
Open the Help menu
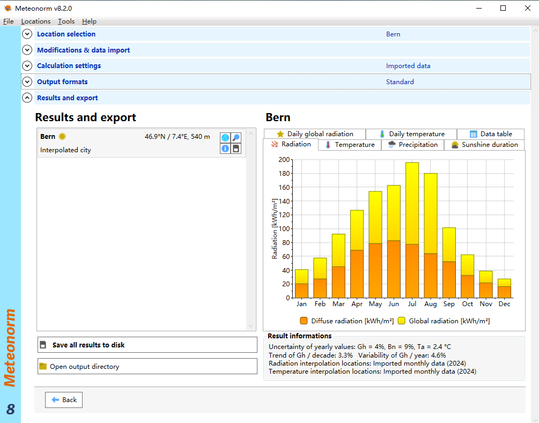tap(89, 21)
